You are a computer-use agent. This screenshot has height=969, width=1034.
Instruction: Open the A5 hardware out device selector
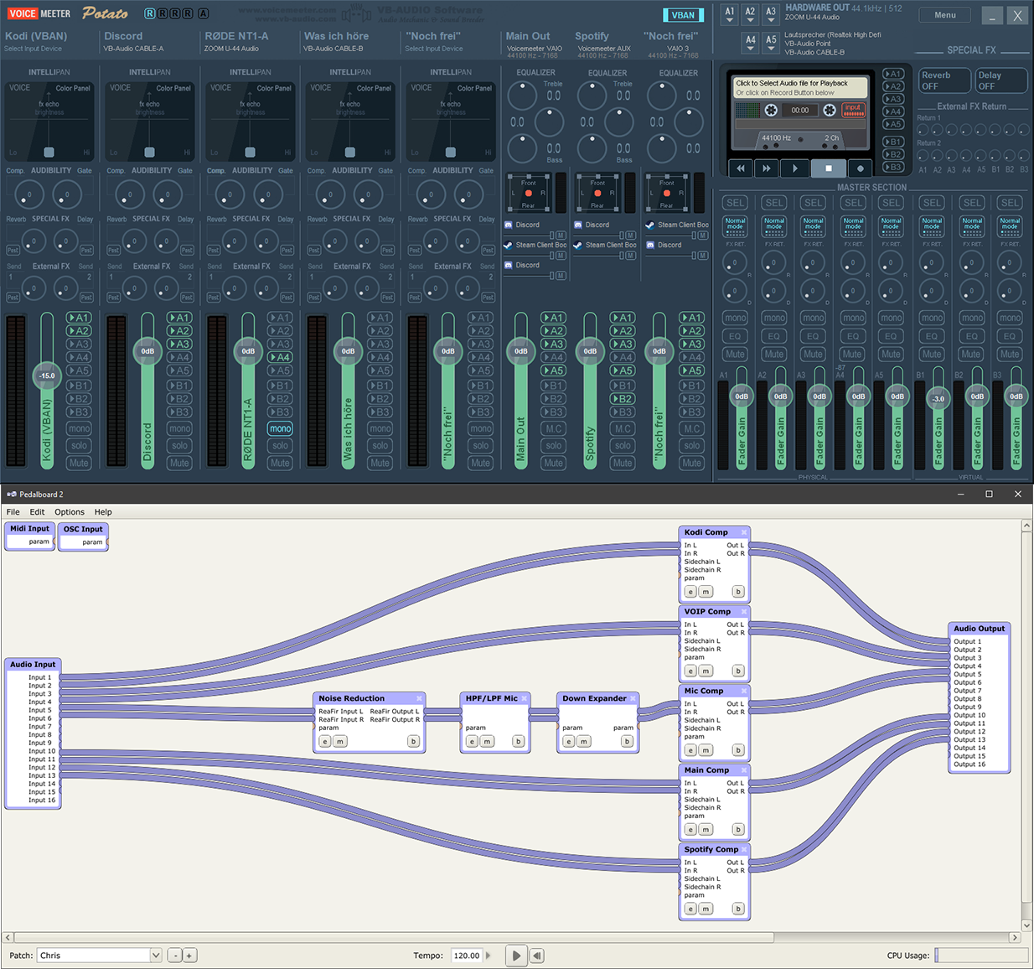tap(771, 44)
